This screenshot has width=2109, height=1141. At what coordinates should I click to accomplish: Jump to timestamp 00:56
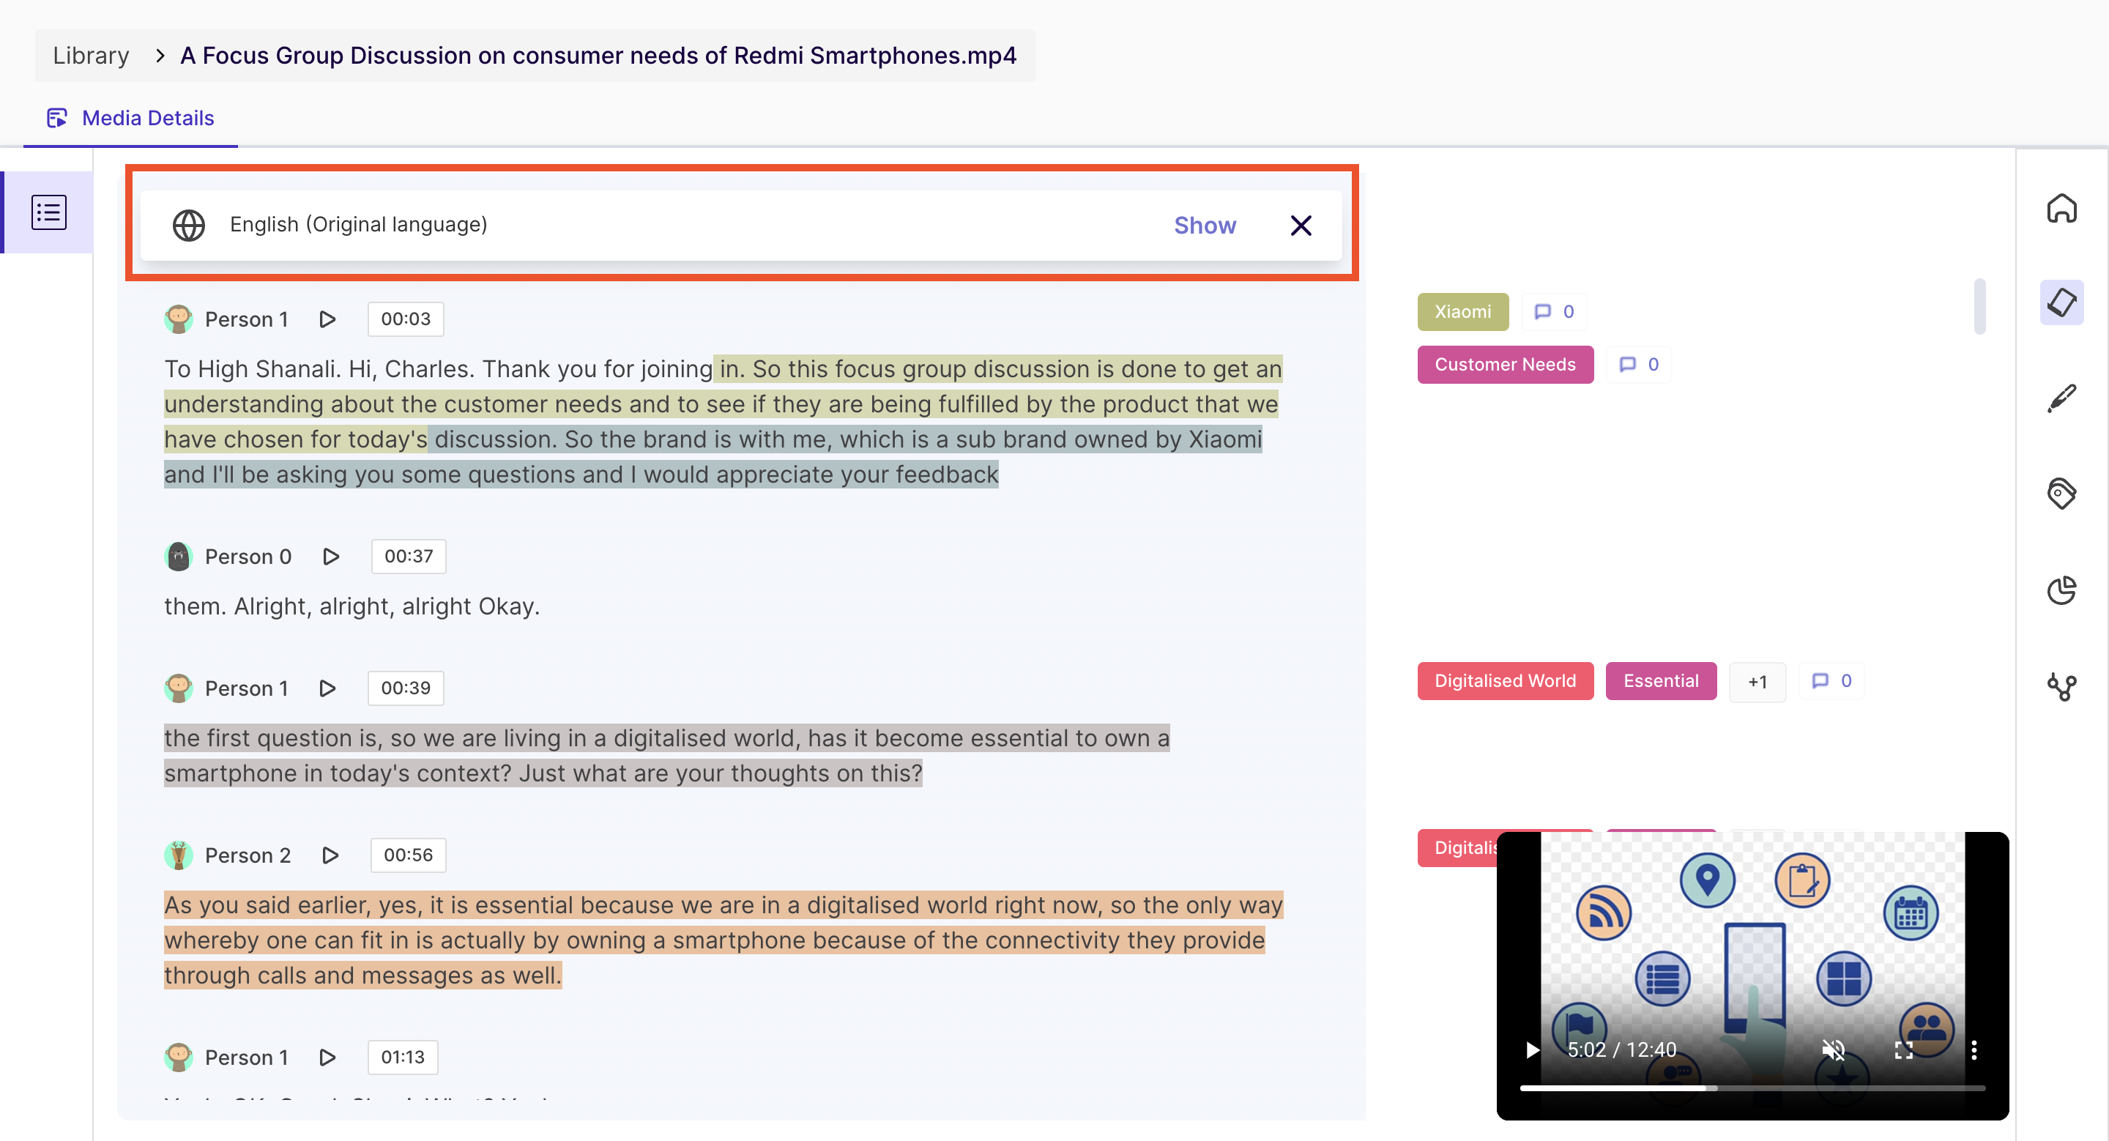point(408,855)
